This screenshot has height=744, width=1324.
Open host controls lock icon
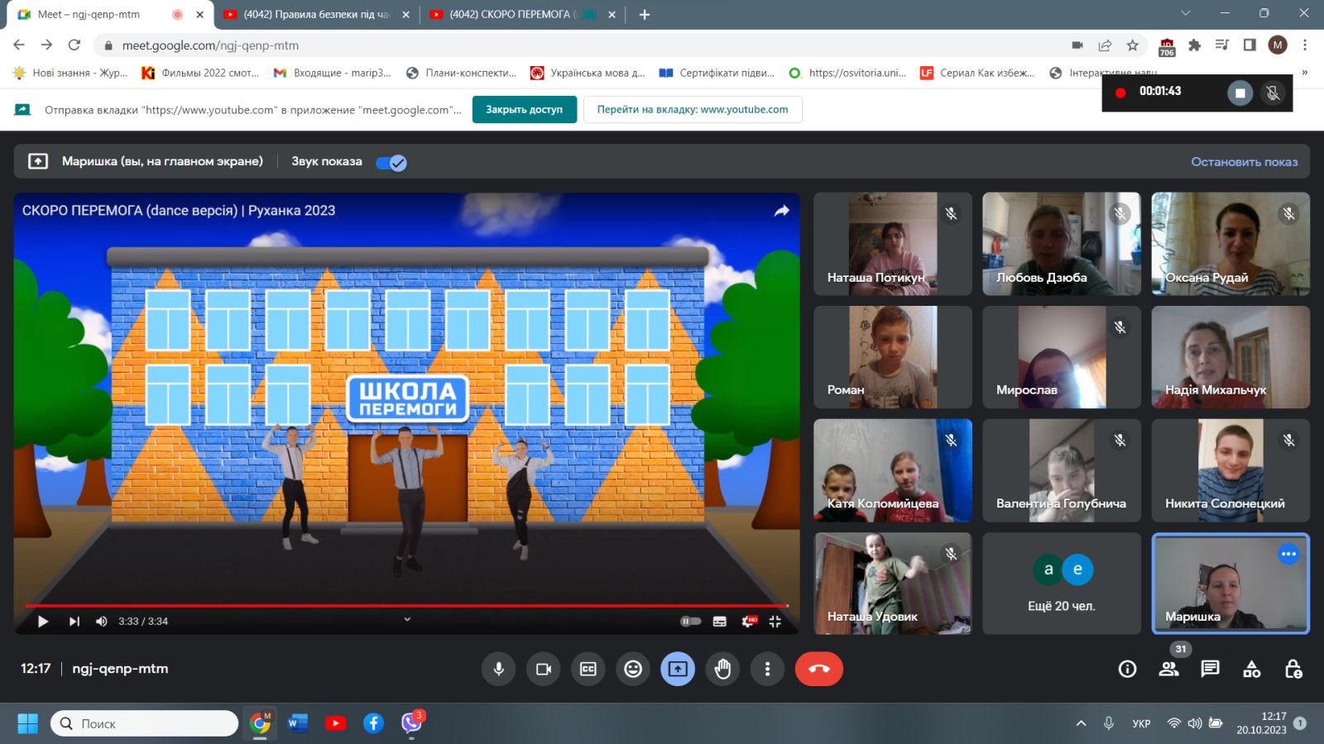coord(1293,669)
